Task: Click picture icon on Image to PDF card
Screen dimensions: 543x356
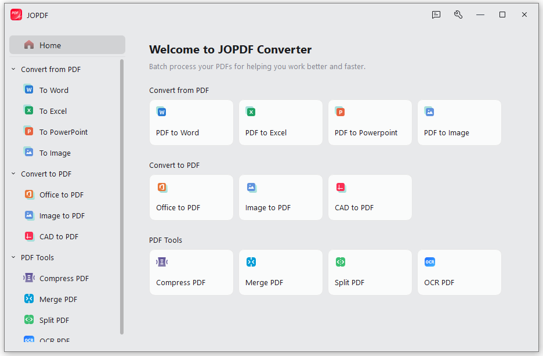Action: click(251, 187)
